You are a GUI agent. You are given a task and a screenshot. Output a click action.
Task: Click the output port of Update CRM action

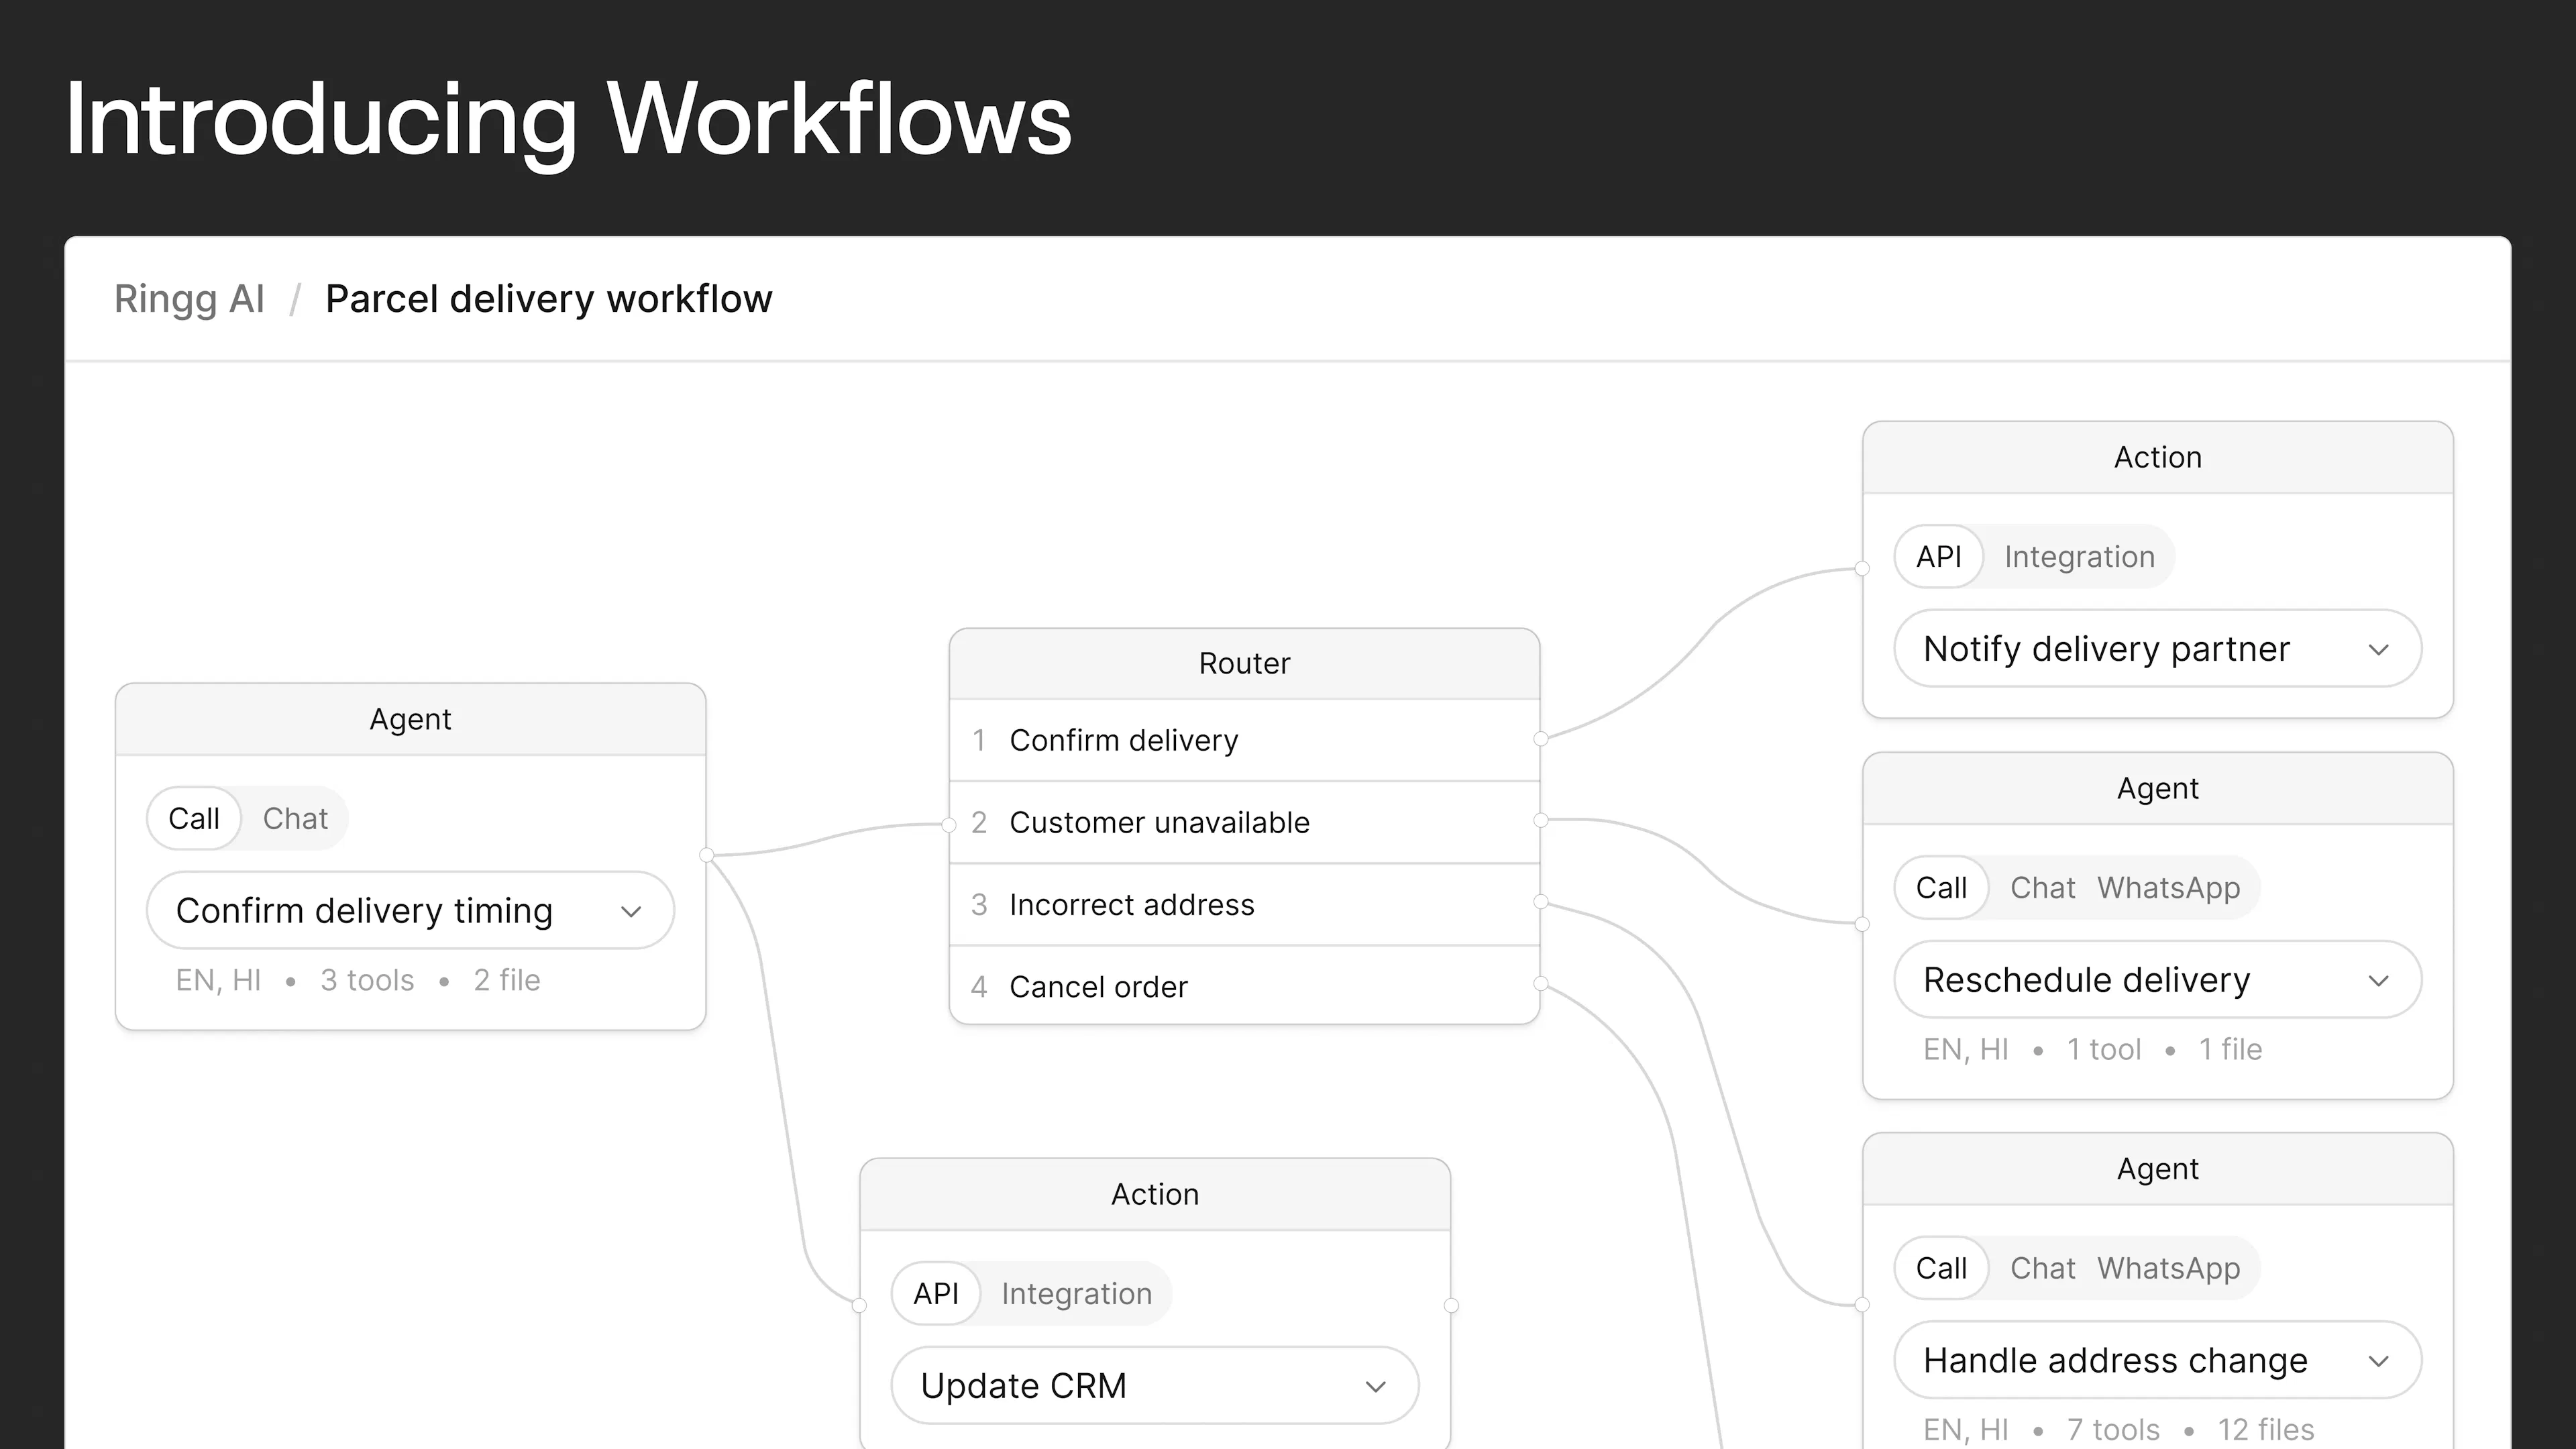[1451, 1306]
